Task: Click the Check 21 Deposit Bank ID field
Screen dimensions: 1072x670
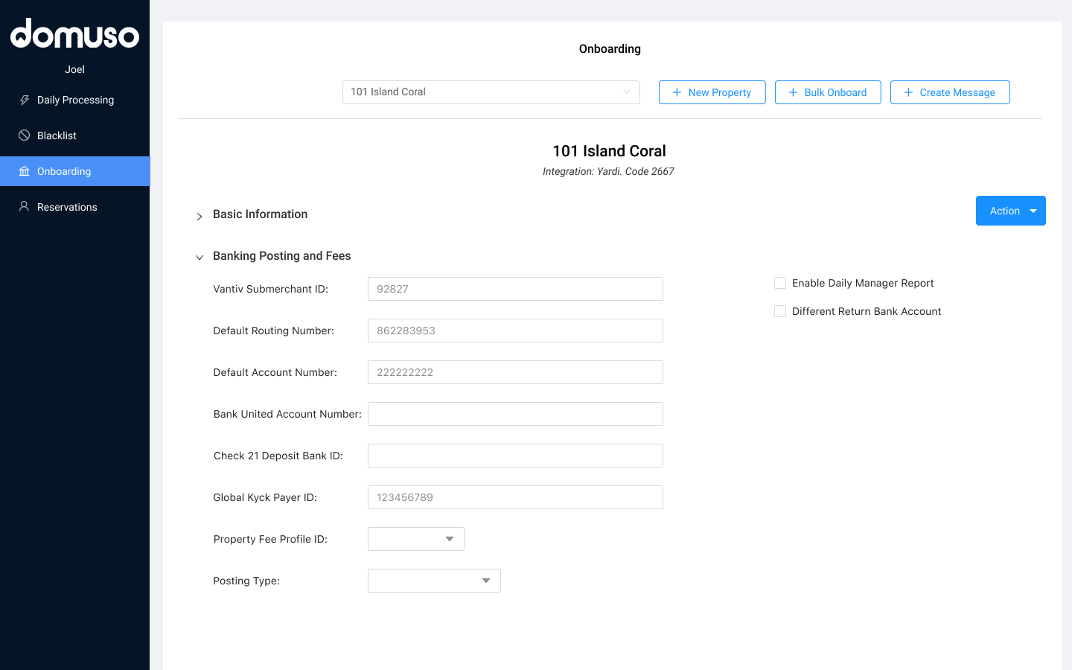Action: pyautogui.click(x=515, y=456)
